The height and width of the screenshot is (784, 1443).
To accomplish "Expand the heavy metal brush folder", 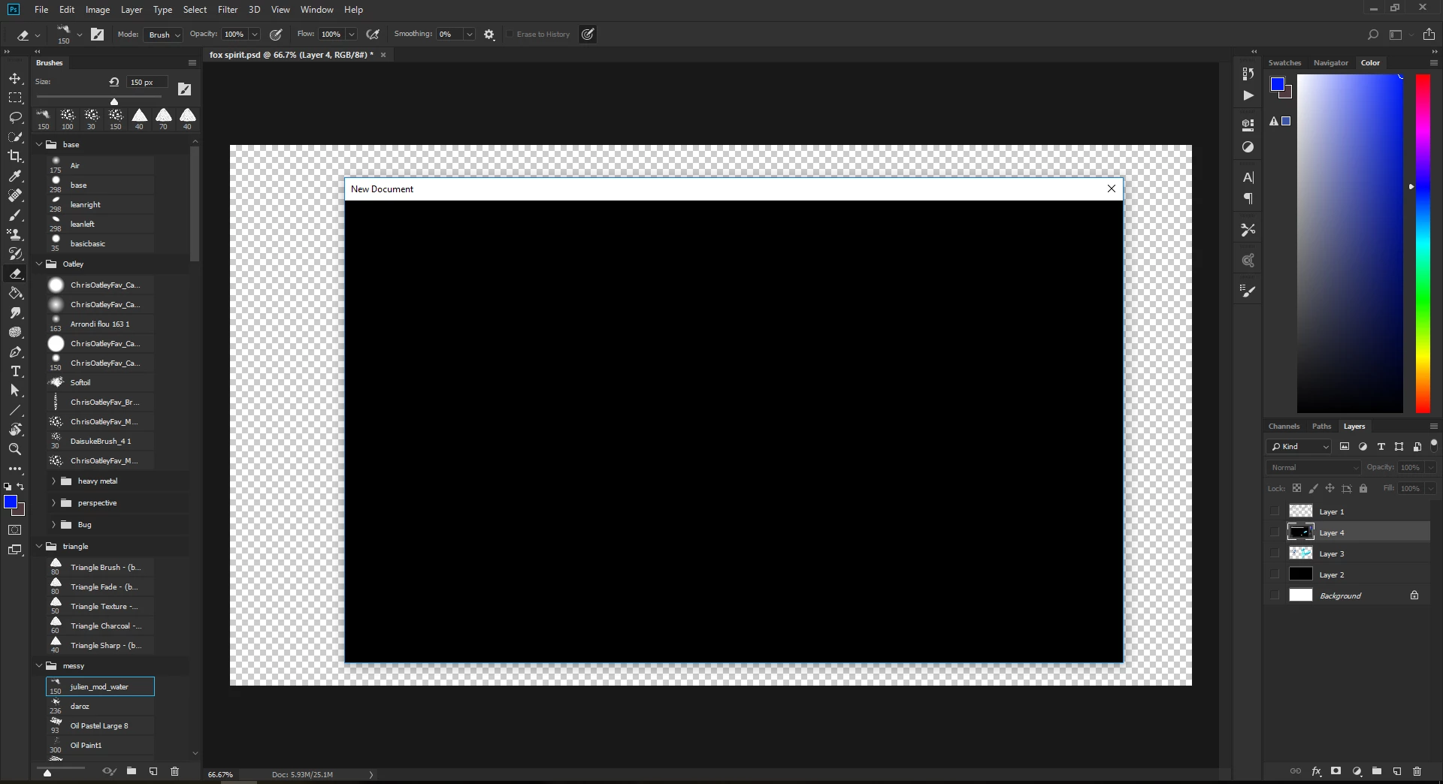I will [x=53, y=481].
